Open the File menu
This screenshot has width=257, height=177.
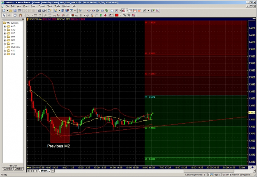[7, 6]
